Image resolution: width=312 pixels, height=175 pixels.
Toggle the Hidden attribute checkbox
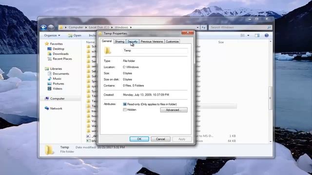coord(125,109)
